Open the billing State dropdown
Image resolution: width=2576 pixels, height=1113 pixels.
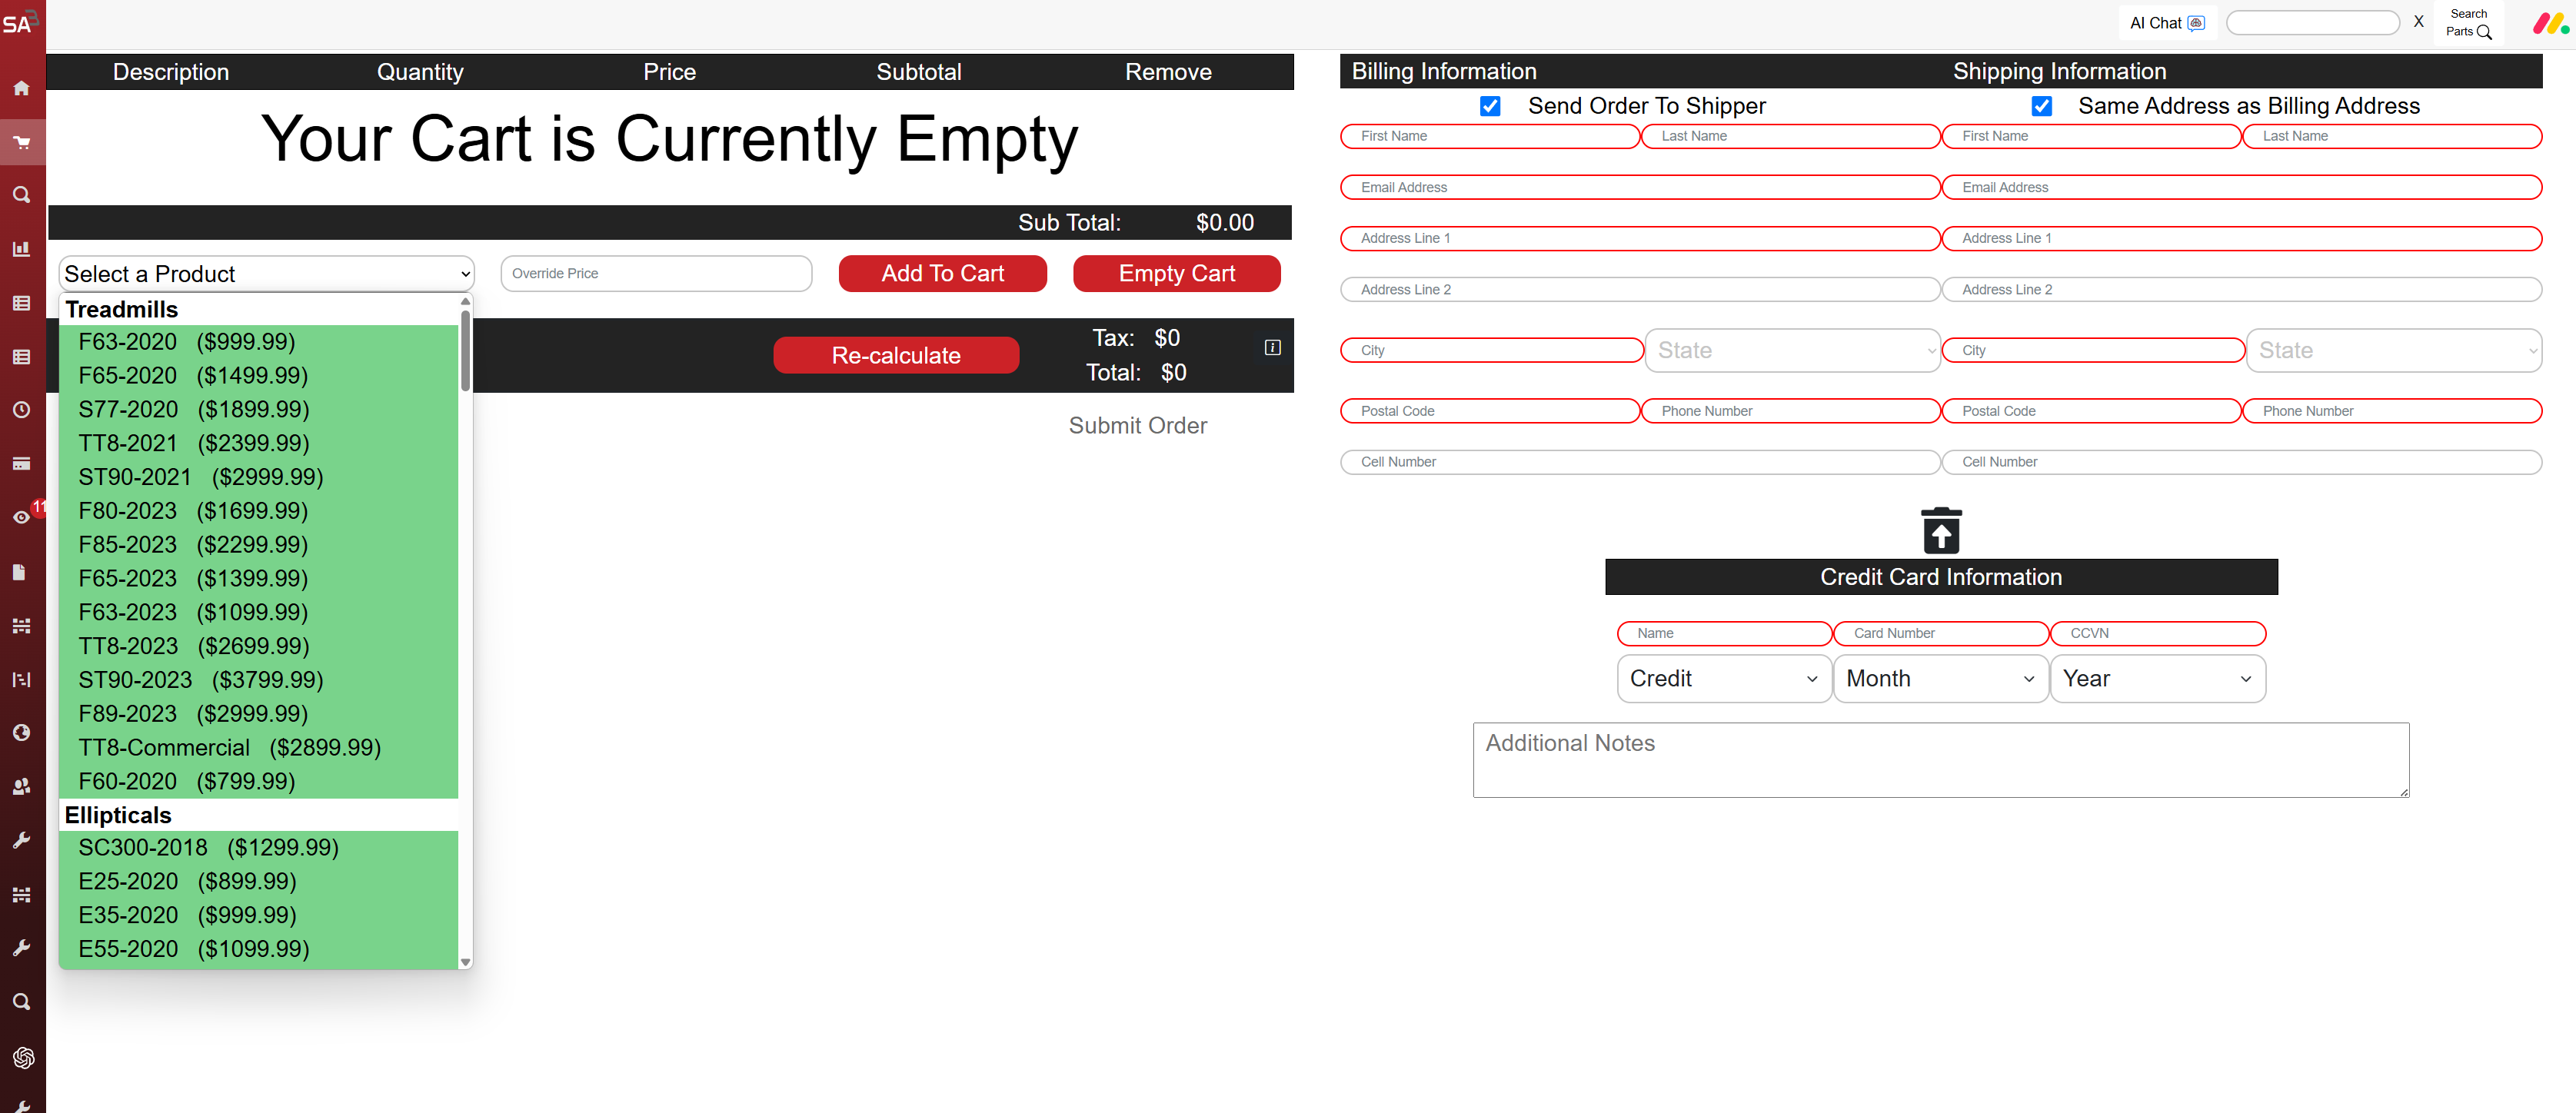(1792, 350)
